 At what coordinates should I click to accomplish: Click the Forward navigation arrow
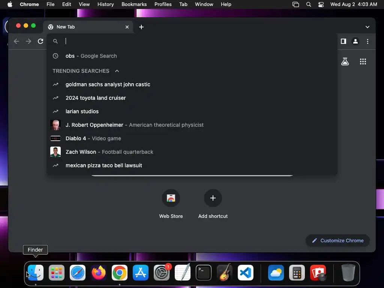pyautogui.click(x=28, y=41)
